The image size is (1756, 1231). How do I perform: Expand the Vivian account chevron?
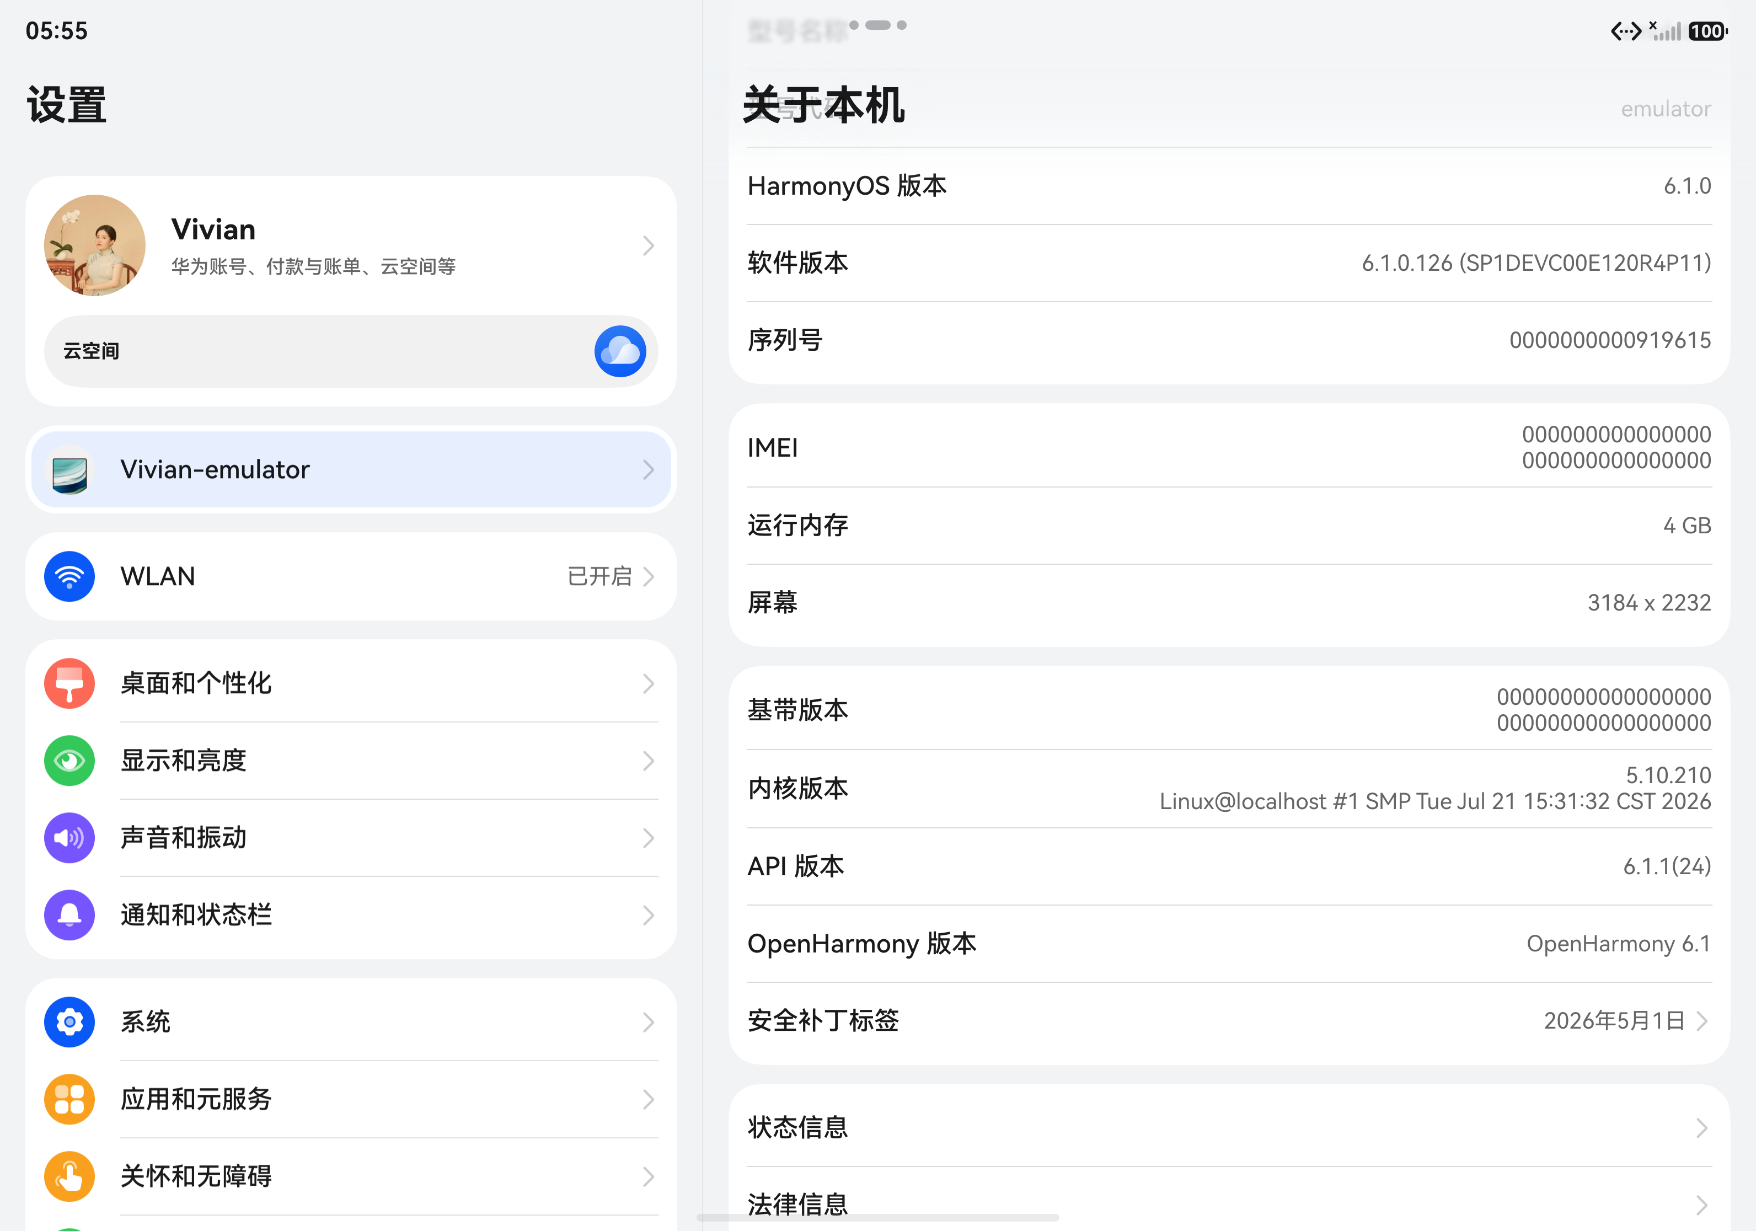coord(649,245)
